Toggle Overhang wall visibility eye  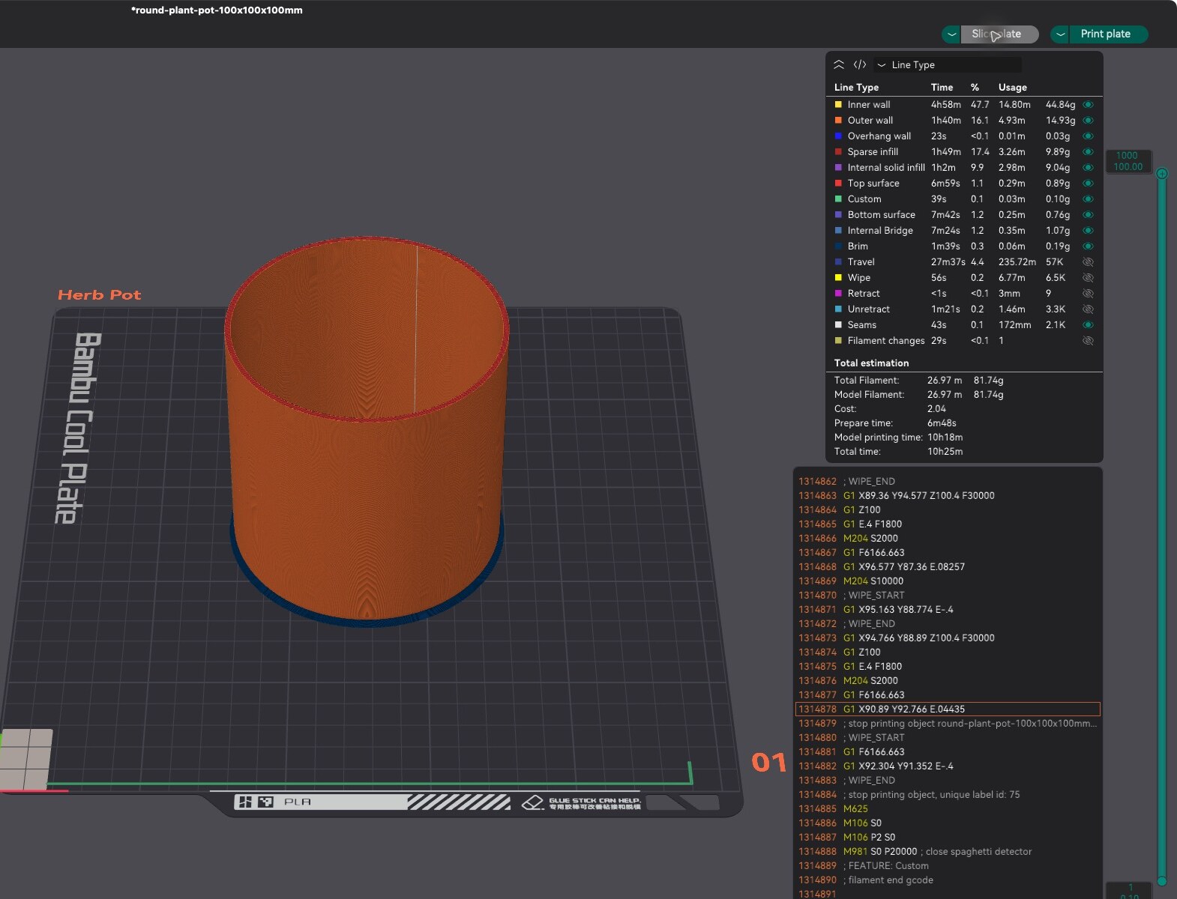(1088, 136)
